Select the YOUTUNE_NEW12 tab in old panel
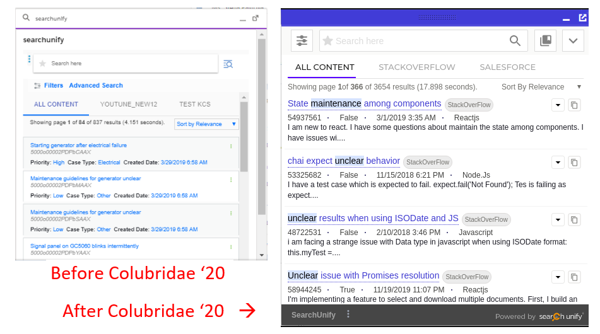Screen dimensions: 600x334 pyautogui.click(x=129, y=105)
